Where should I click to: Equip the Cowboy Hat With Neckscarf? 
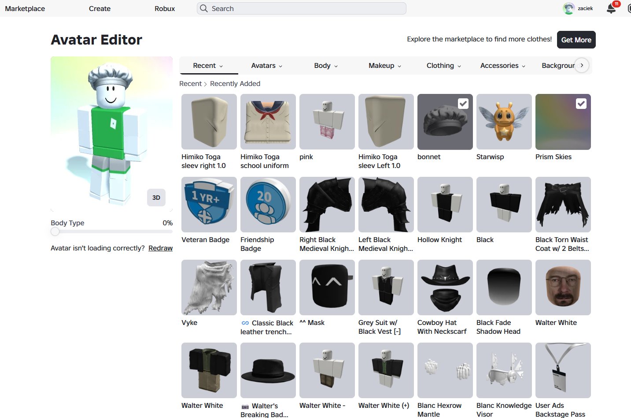tap(445, 287)
